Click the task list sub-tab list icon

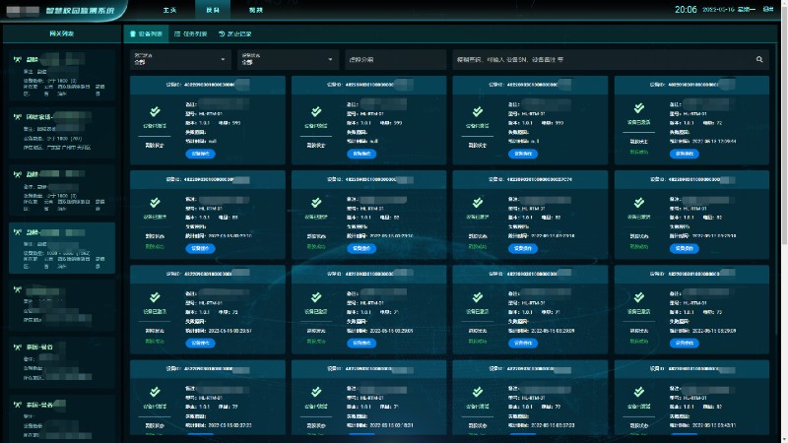tap(177, 33)
